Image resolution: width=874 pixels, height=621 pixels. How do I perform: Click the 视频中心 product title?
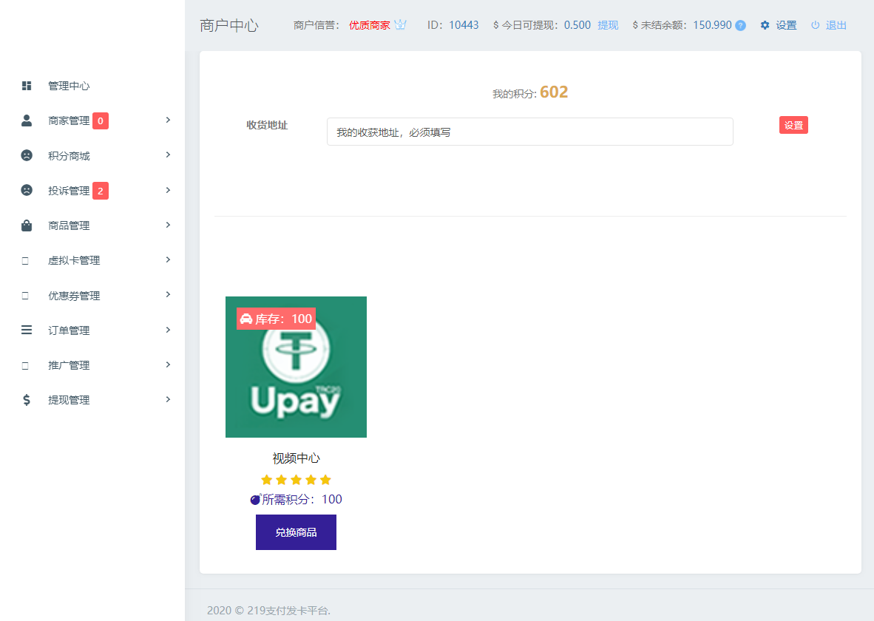click(x=296, y=458)
